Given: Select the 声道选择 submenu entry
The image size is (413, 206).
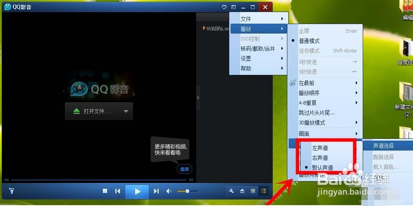Looking at the screenshot, I should (388, 146).
